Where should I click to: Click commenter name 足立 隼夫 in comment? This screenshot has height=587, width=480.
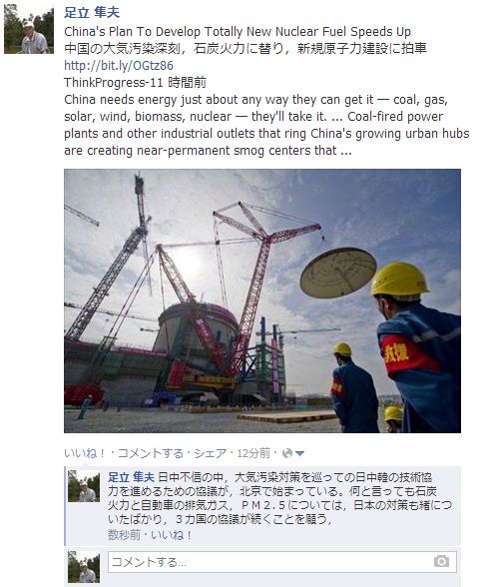tap(131, 477)
